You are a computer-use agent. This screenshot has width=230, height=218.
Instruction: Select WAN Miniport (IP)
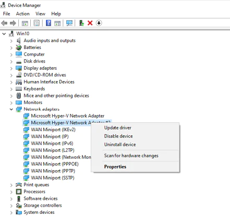point(50,136)
